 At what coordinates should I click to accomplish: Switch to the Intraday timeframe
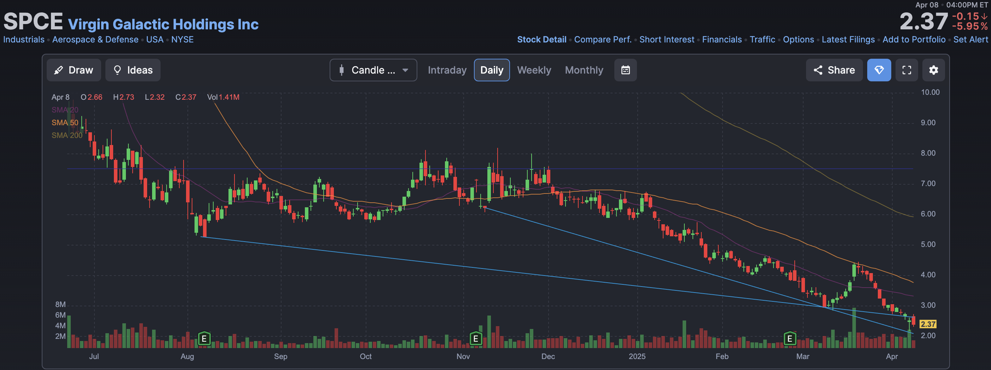pyautogui.click(x=447, y=70)
